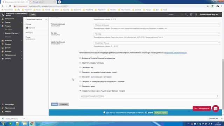Click the header search field

tap(175, 14)
